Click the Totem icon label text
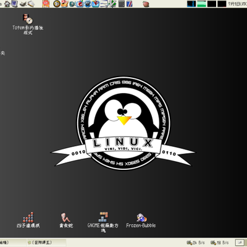 click(28, 30)
